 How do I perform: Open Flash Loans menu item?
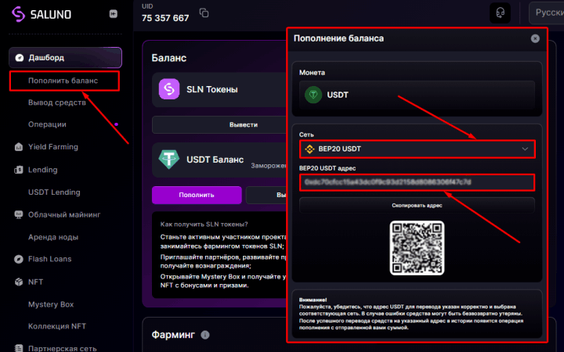49,259
